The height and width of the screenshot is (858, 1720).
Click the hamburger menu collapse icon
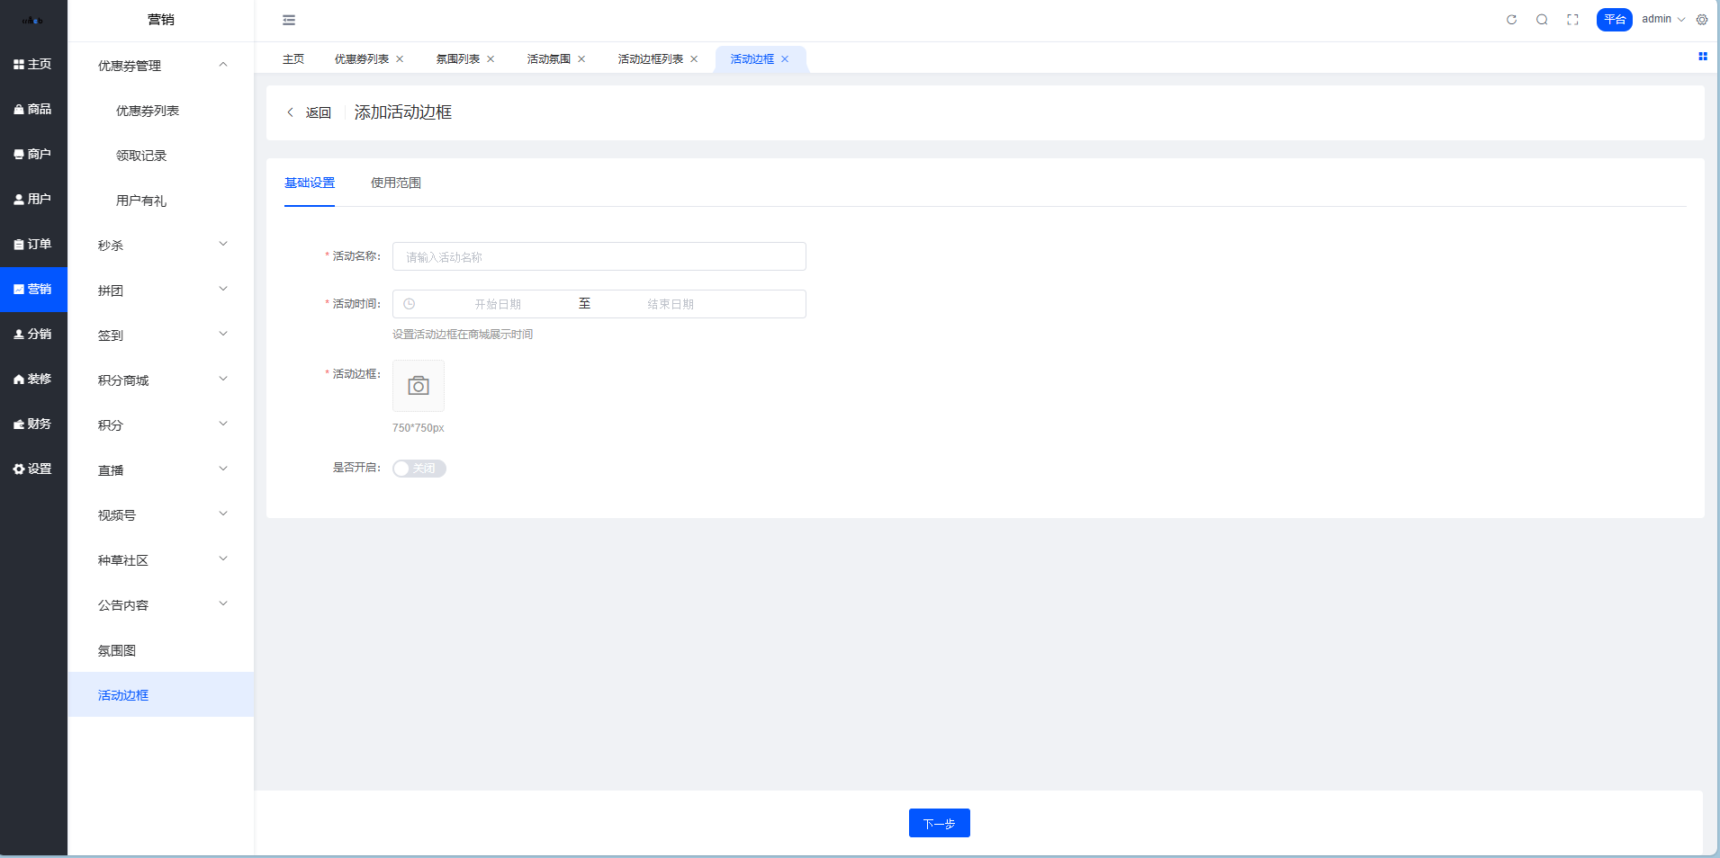coord(289,20)
